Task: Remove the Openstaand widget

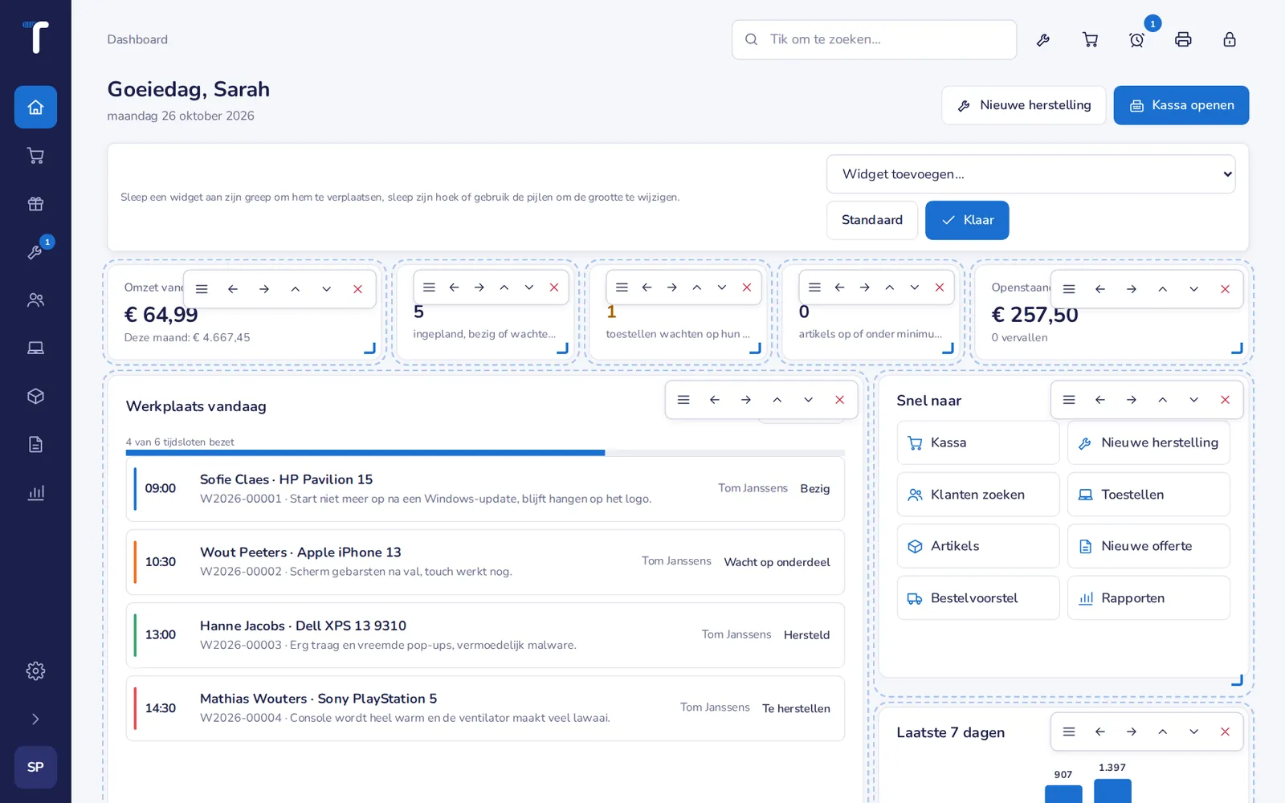Action: [x=1225, y=289]
